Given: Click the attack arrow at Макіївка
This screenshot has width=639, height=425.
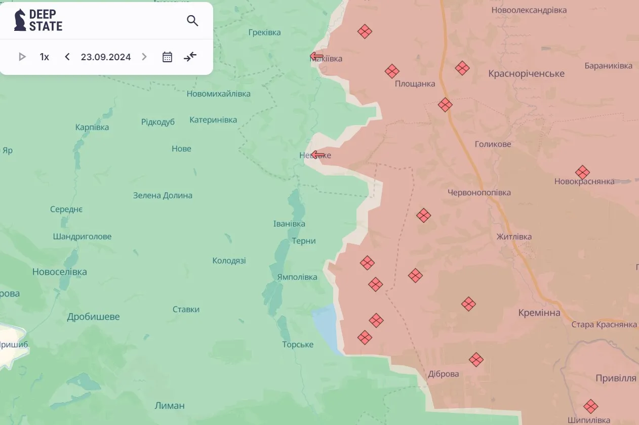Looking at the screenshot, I should (x=317, y=56).
